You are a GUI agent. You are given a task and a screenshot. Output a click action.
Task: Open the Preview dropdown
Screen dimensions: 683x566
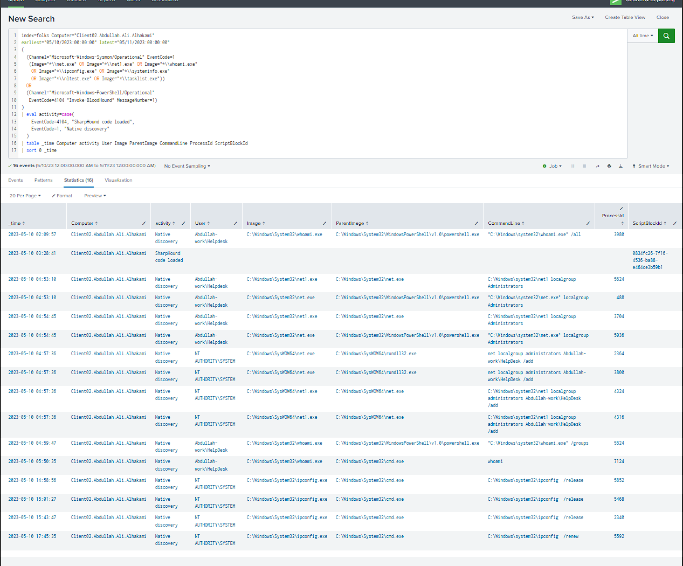click(x=95, y=196)
